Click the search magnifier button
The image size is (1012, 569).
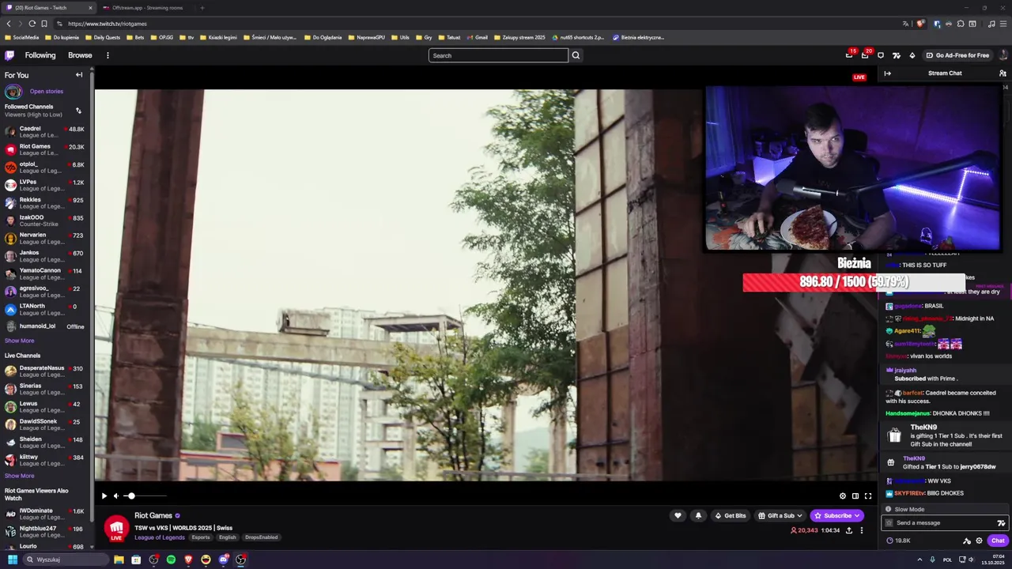pyautogui.click(x=576, y=55)
